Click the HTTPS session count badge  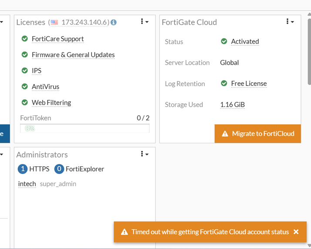click(23, 169)
